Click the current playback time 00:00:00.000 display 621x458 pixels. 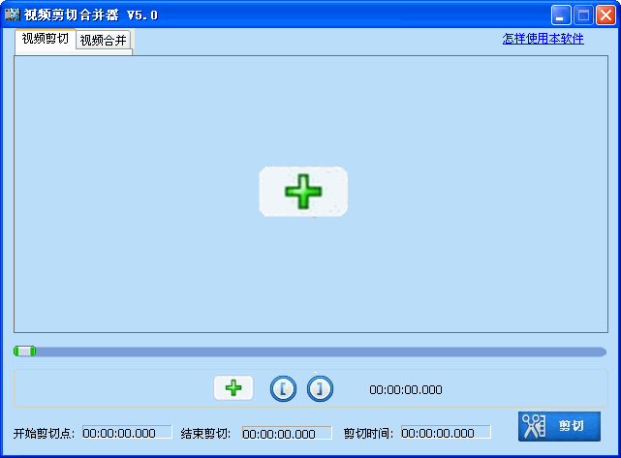pos(406,390)
